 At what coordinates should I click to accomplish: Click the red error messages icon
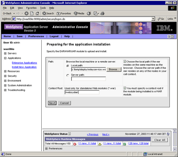click(x=75, y=144)
